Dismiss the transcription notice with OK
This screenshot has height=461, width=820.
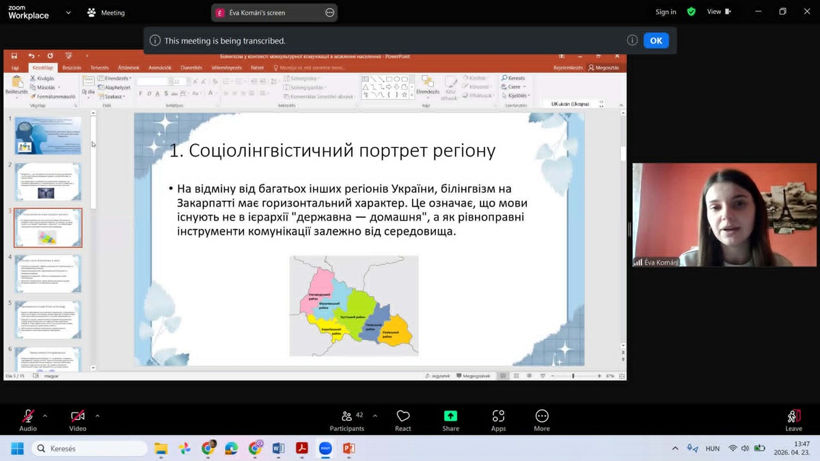[x=656, y=40]
